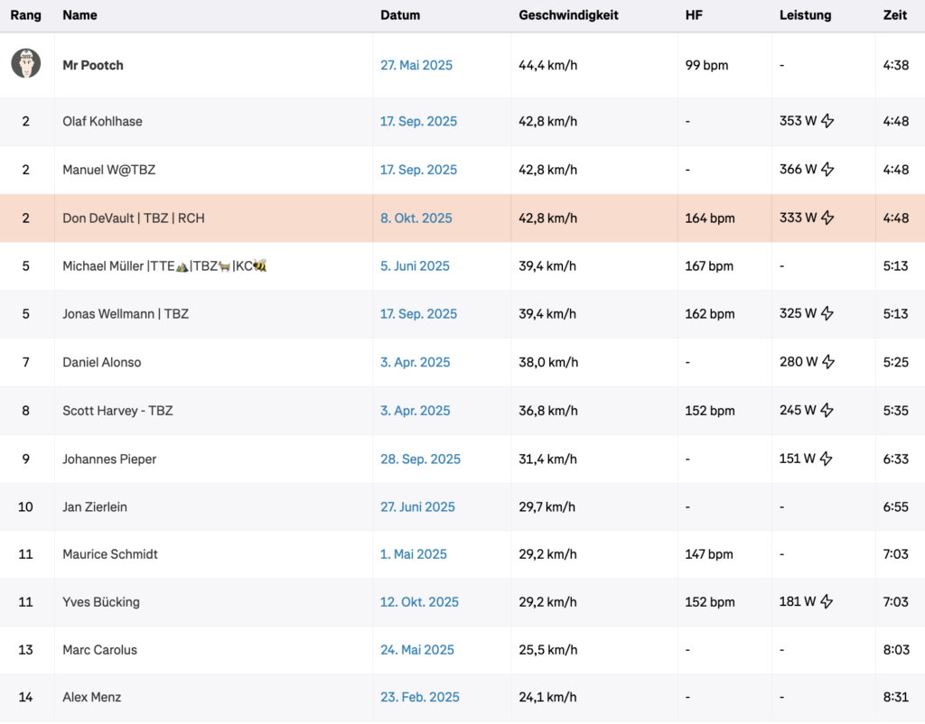Open Alex Menz's 23. Feb. 2025 activity
925x724 pixels.
(419, 698)
